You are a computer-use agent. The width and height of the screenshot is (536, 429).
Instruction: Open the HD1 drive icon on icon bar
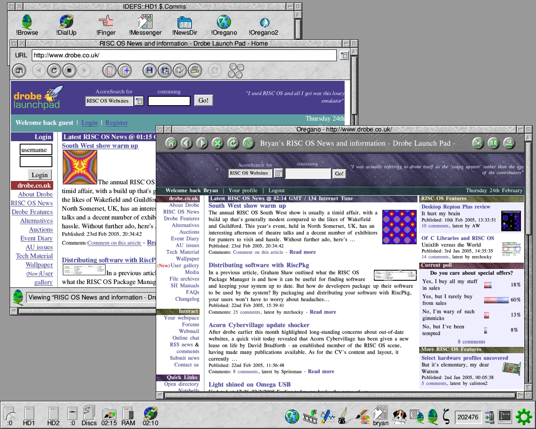(29, 416)
